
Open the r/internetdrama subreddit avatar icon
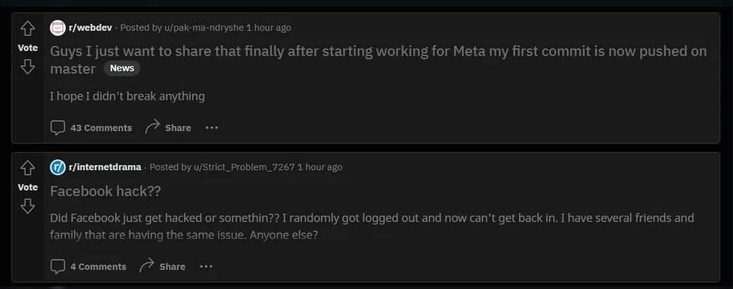pyautogui.click(x=58, y=167)
